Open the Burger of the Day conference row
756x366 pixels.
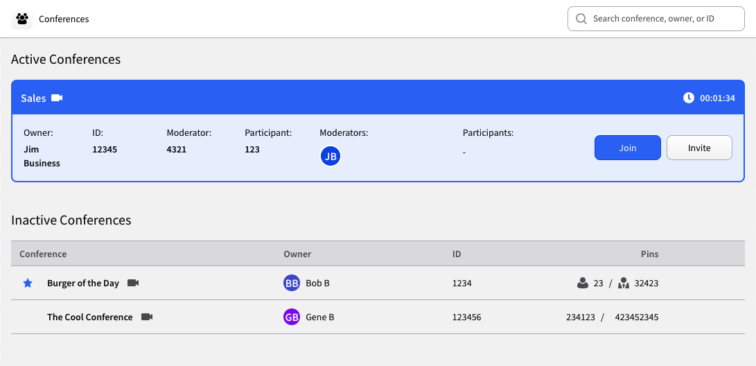point(378,283)
